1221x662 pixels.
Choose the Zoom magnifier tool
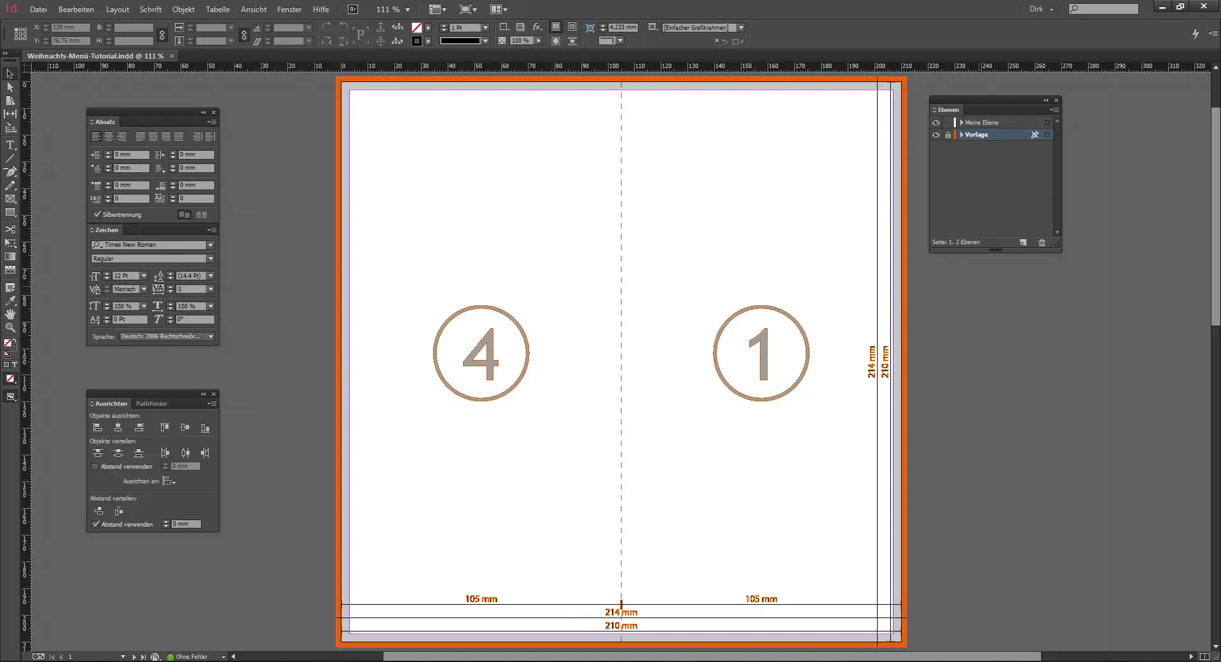coord(10,328)
